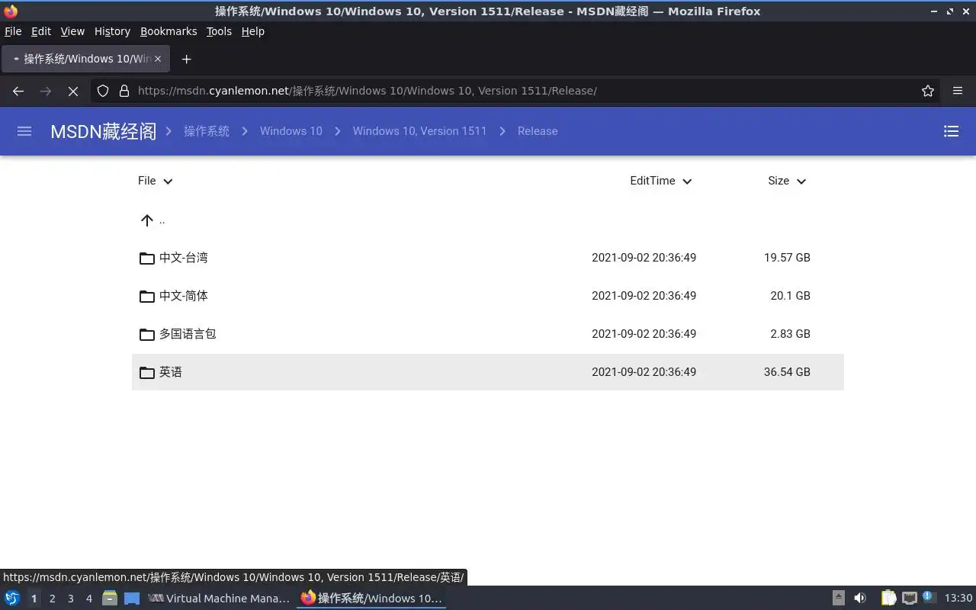Screen dimensions: 976x610
Task: Open the View menu
Action: coord(72,31)
